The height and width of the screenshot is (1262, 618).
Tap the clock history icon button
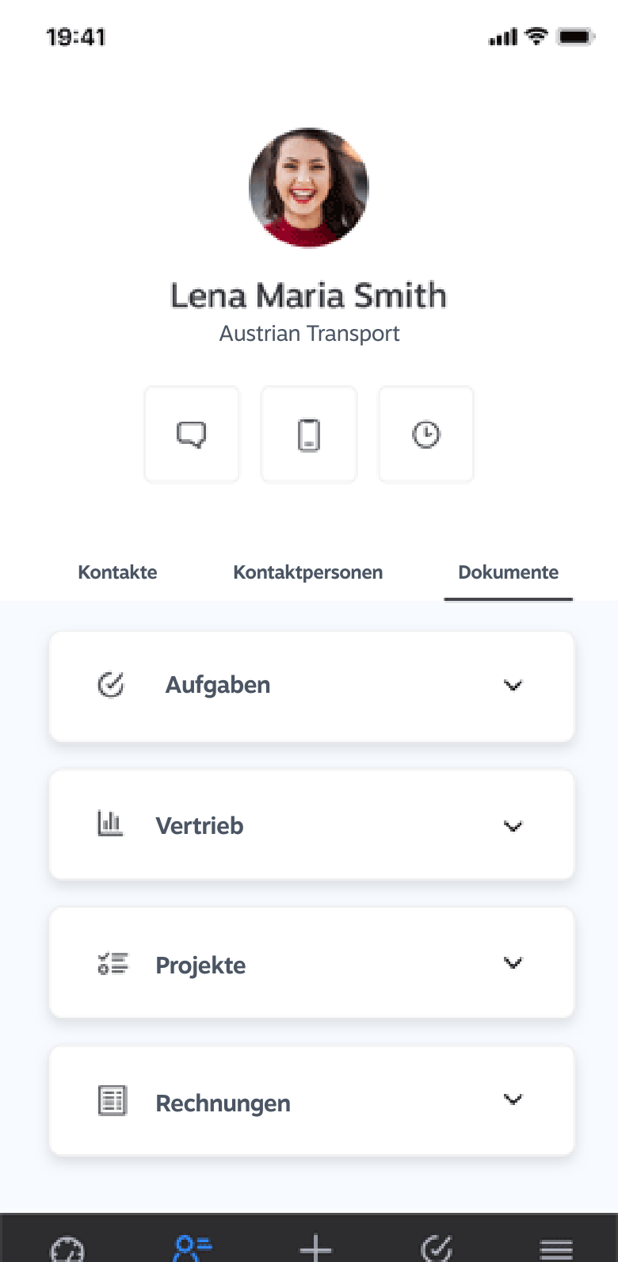tap(426, 434)
